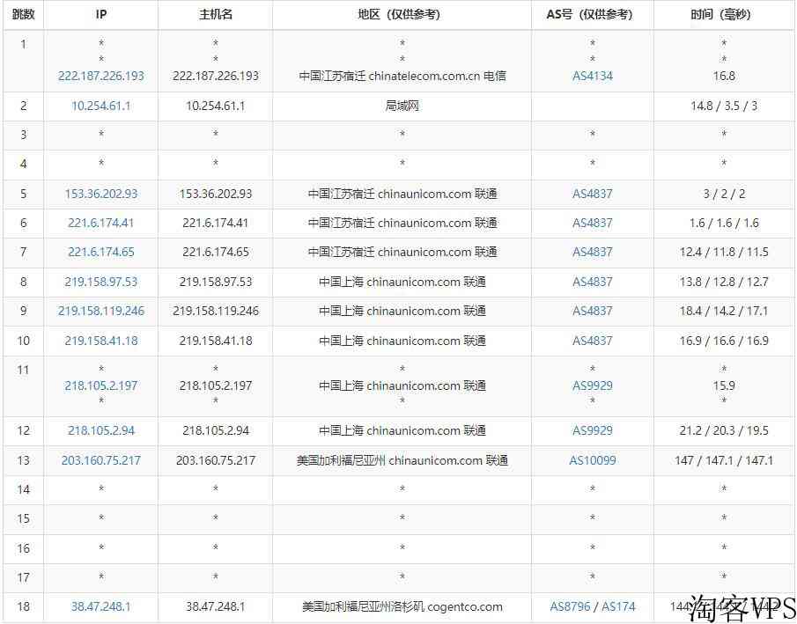Open IP link 219.158.97.53

click(x=101, y=282)
